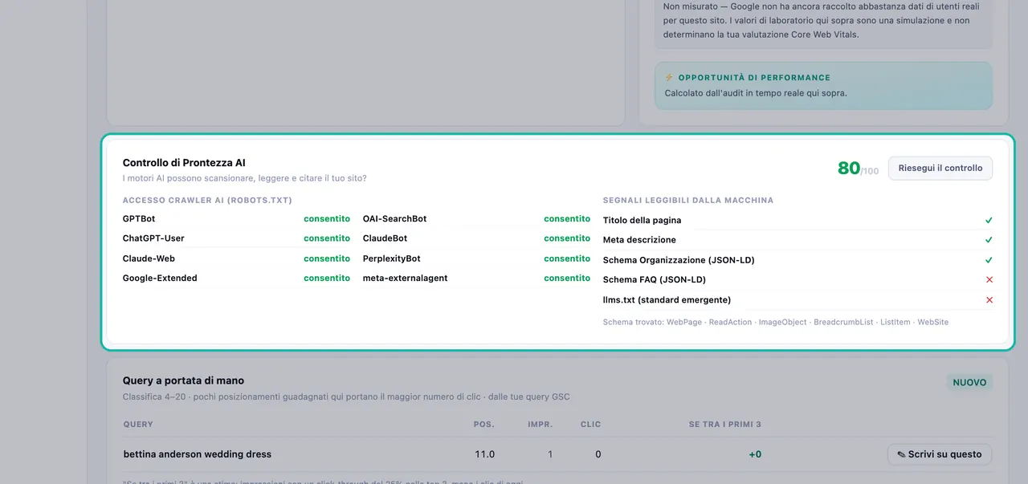This screenshot has height=484, width=1028.
Task: Click the green checkmark for Titolo della pagina
Action: click(989, 220)
